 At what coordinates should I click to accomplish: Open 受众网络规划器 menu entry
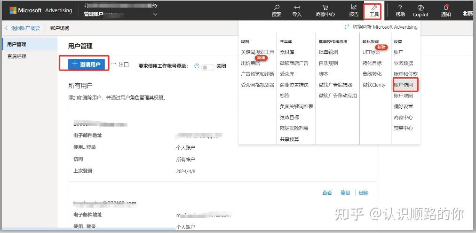click(257, 85)
